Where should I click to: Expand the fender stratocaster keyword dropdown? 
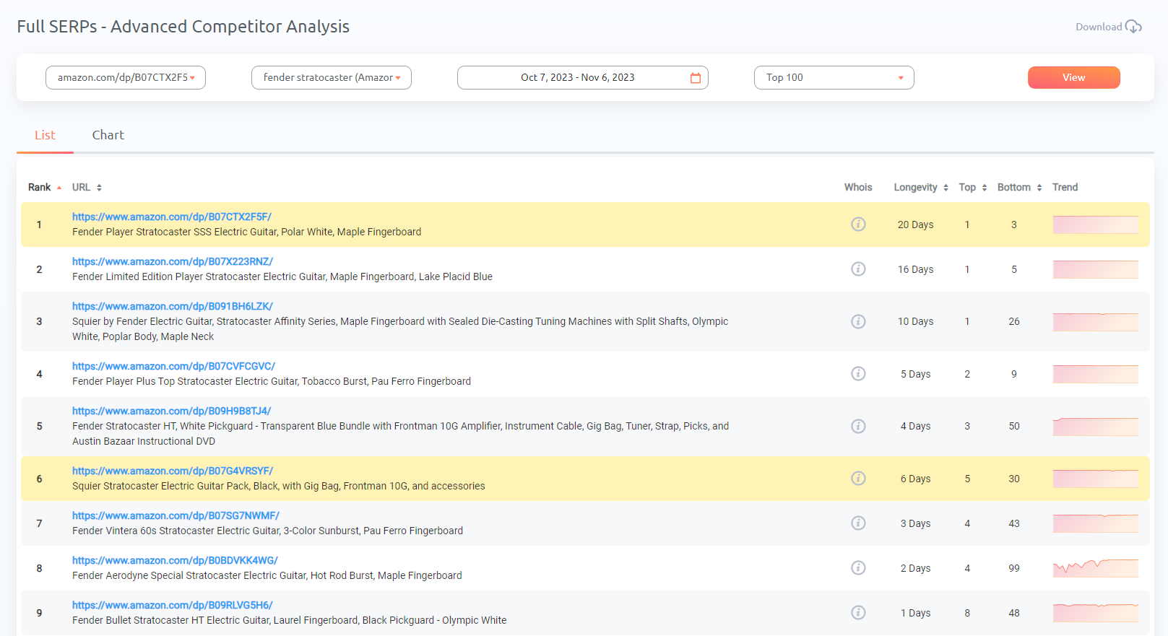click(x=332, y=78)
